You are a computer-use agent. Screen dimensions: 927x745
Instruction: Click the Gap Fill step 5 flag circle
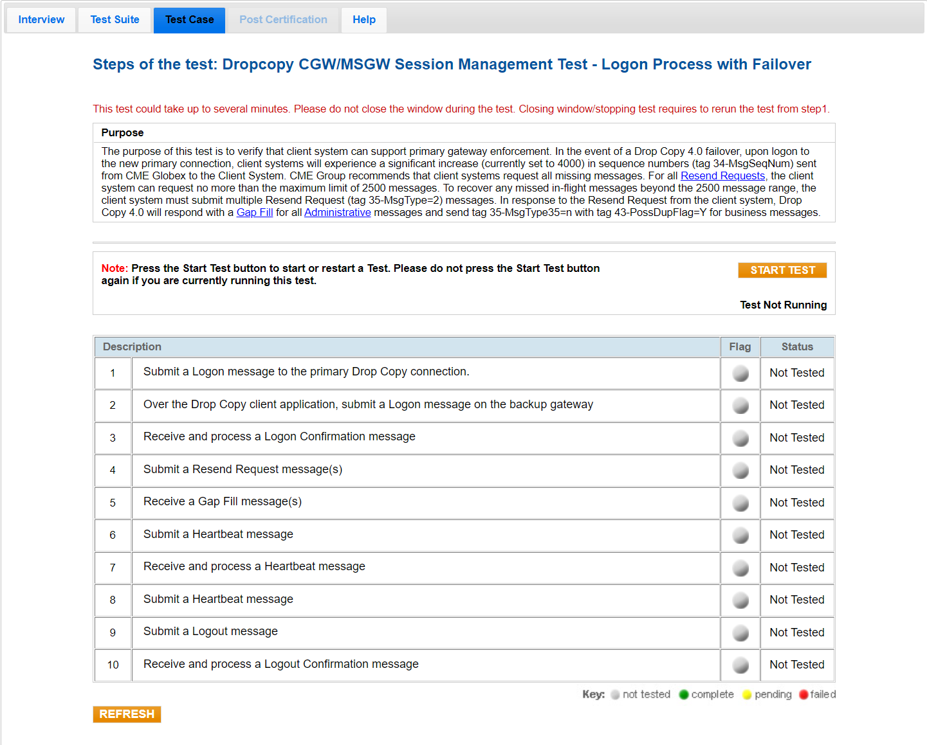[740, 503]
